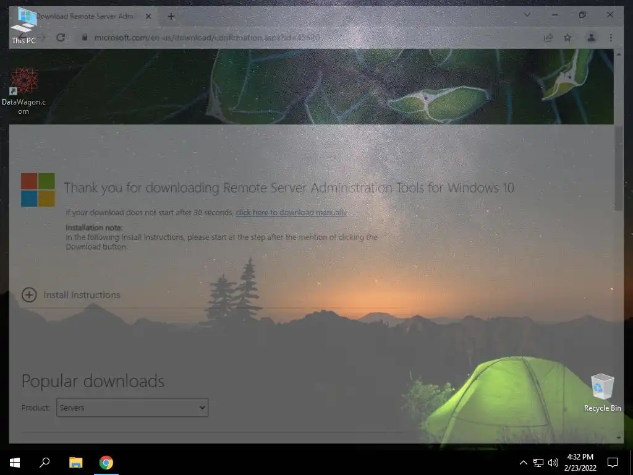Click the volume speaker tray icon
This screenshot has width=633, height=475.
tap(553, 463)
